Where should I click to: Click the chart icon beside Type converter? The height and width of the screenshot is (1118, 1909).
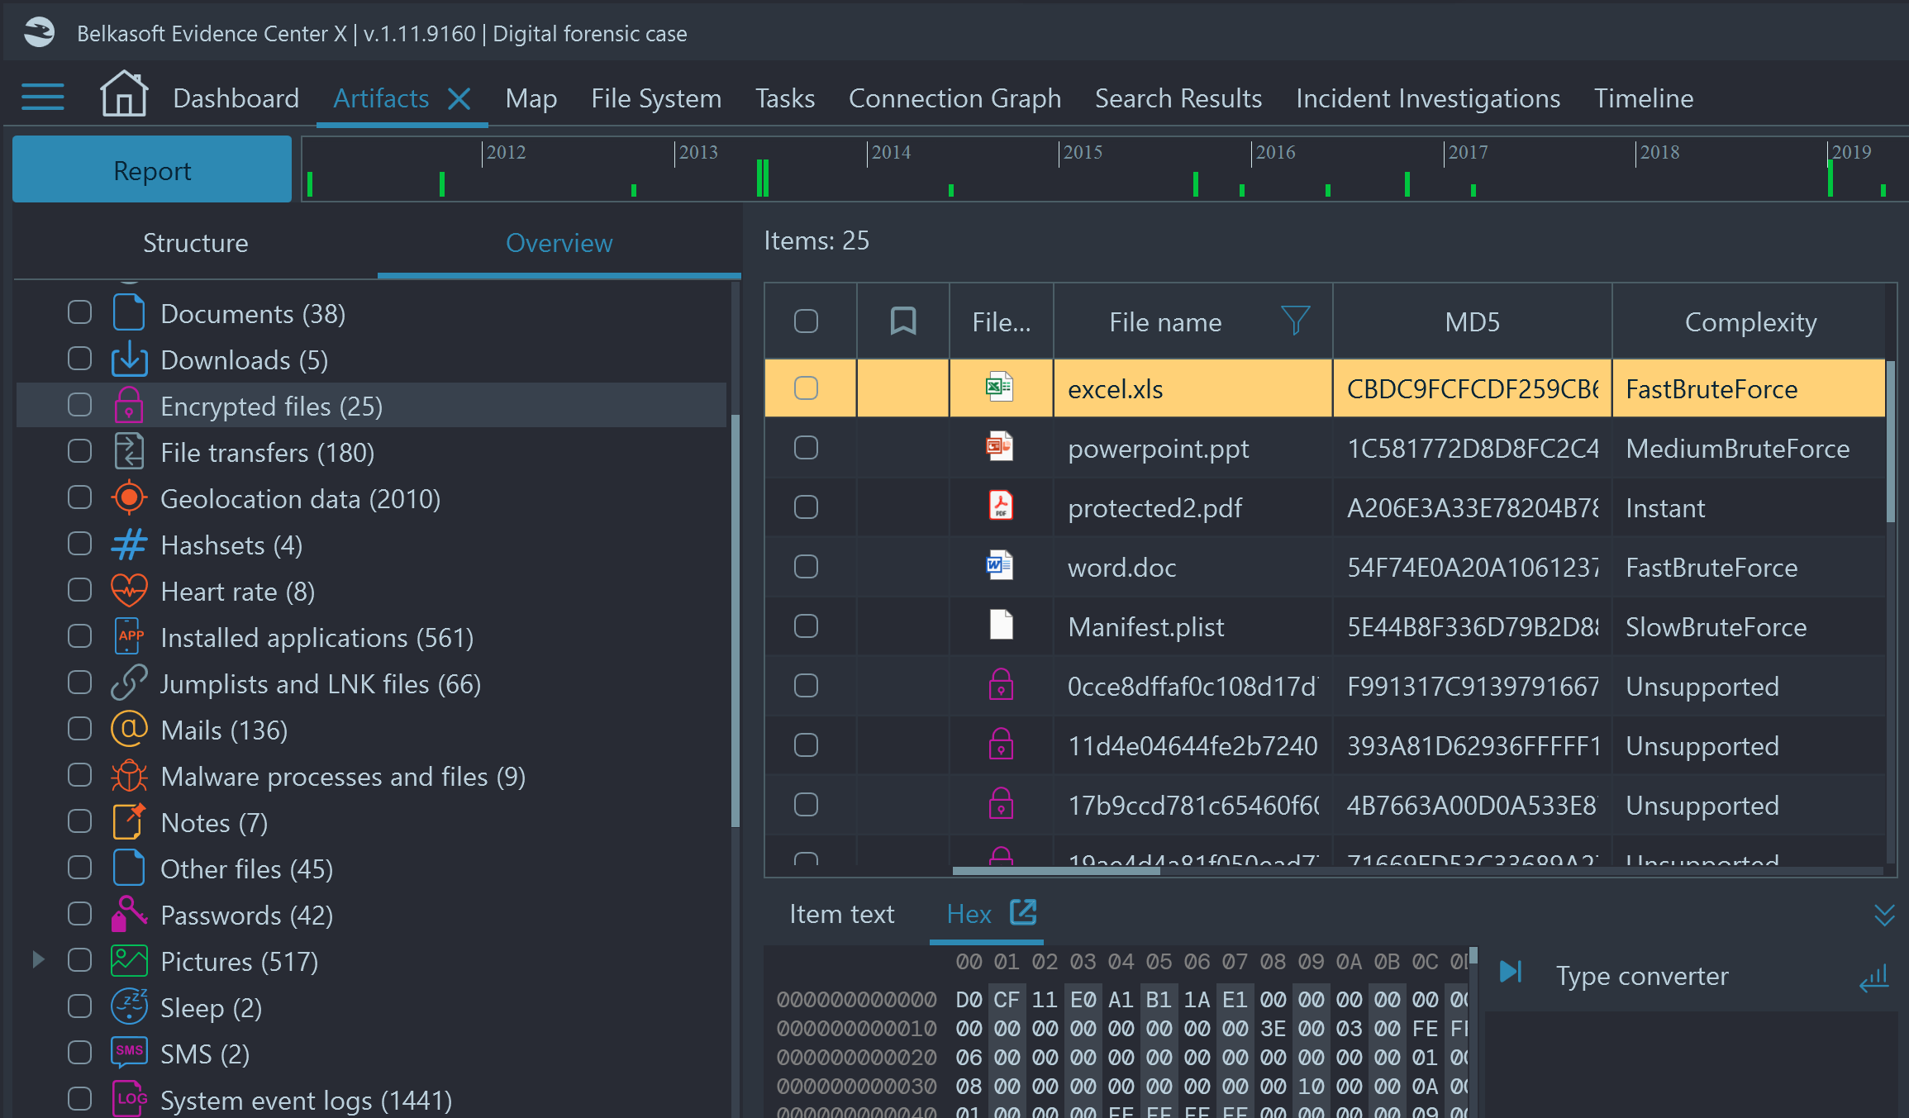coord(1874,978)
